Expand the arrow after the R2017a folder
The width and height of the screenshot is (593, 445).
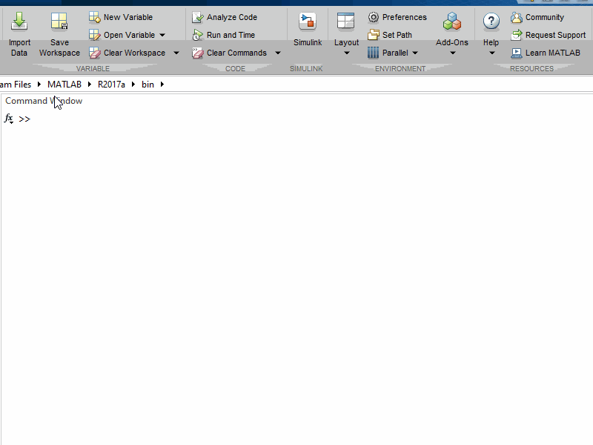tap(133, 85)
